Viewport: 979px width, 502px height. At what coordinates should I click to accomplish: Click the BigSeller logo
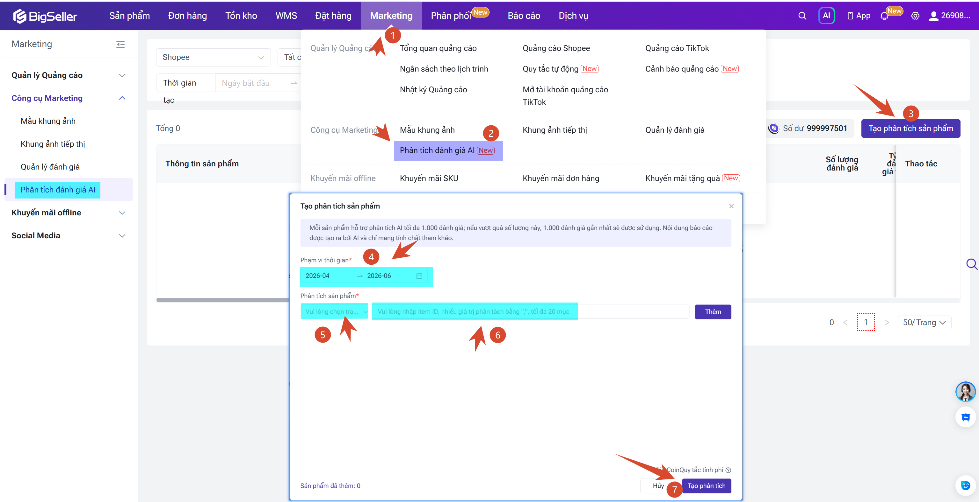tap(45, 16)
